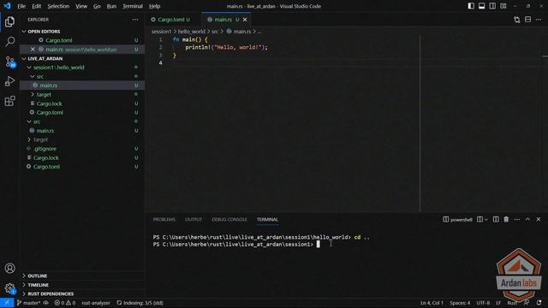The image size is (548, 308).
Task: Open the Selection menu
Action: click(58, 6)
